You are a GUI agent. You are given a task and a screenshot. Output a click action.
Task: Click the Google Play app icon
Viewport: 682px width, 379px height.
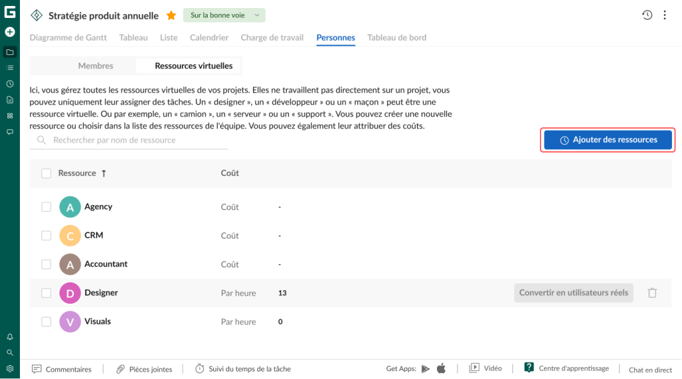(x=426, y=369)
